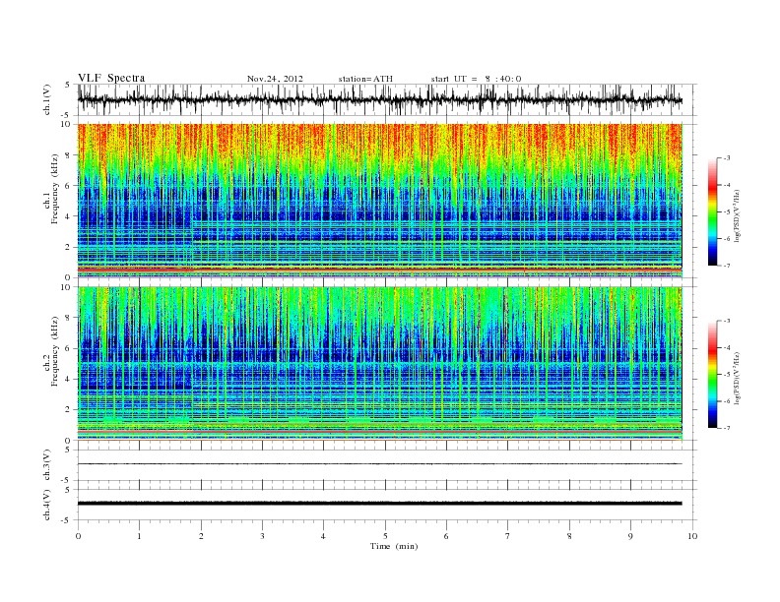Click the ch.1 "Frequency (kHz)" axis label
780x602 pixels.
[x=55, y=189]
